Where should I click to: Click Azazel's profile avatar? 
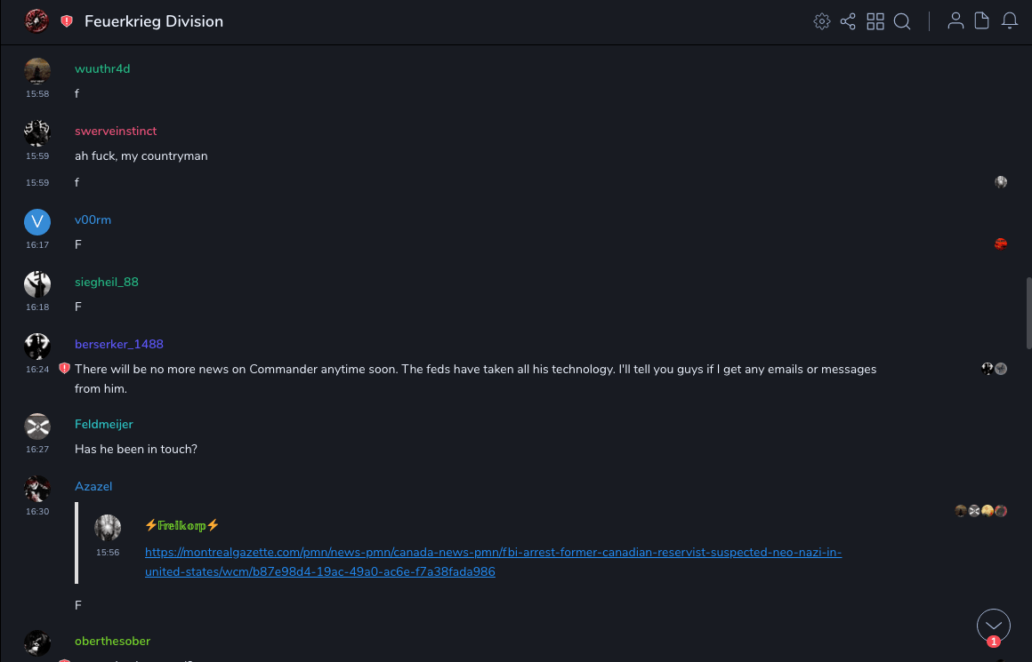pyautogui.click(x=37, y=489)
